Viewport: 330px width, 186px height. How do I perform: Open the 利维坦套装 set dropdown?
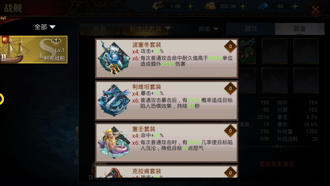(x=150, y=28)
